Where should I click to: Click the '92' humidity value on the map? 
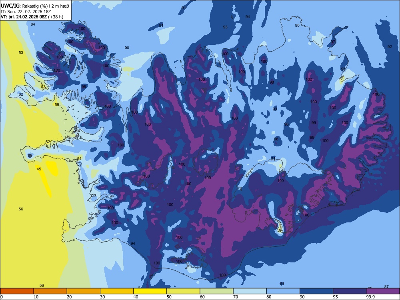[x=390, y=46]
